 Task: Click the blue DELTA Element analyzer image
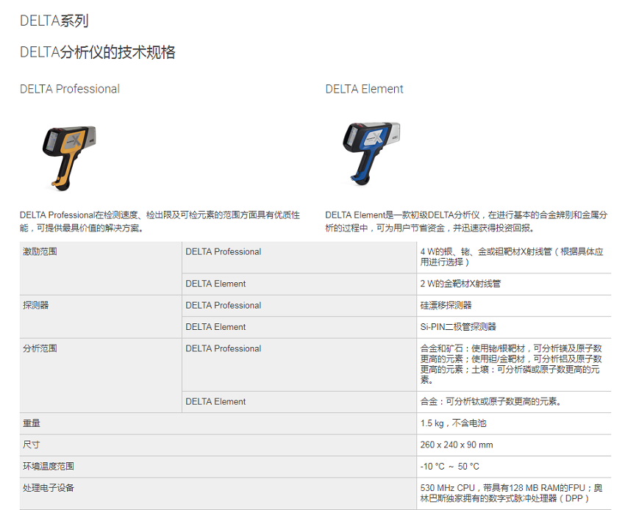pos(371,153)
